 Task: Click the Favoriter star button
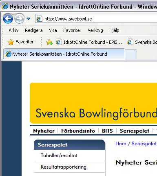click(x=20, y=42)
